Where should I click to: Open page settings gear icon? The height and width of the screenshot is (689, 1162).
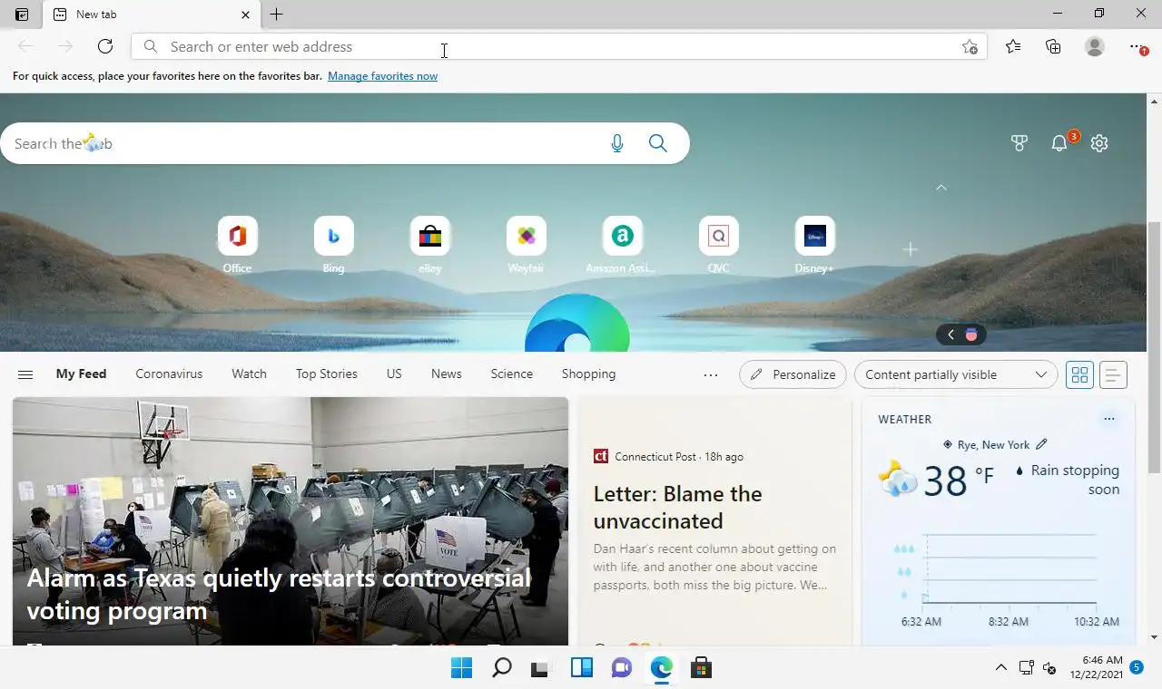pos(1099,143)
